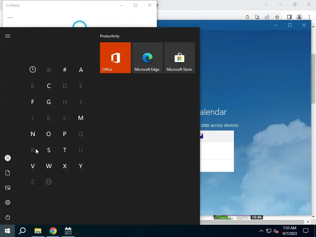Jump to apps starting with W
Viewport: 316px width, 237px height.
(49, 166)
